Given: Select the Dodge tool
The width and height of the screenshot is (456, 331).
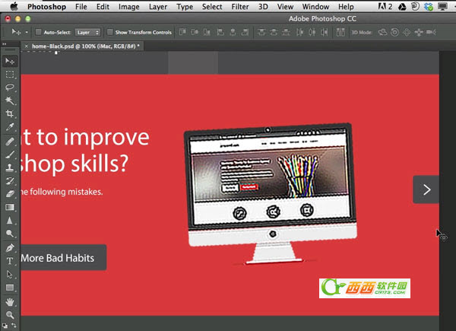Looking at the screenshot, I should (10, 234).
